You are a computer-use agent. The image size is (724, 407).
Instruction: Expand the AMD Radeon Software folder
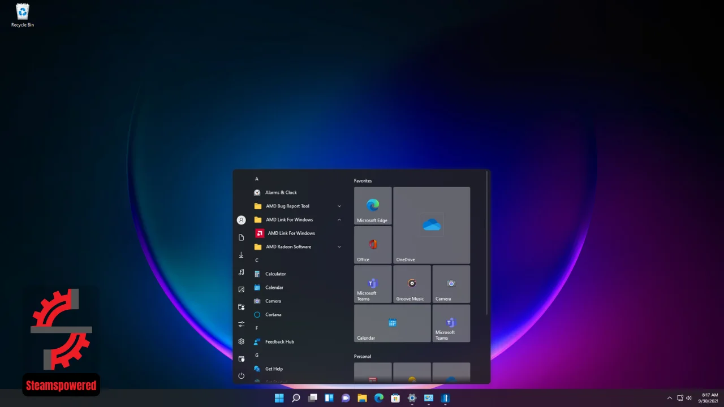pos(298,247)
